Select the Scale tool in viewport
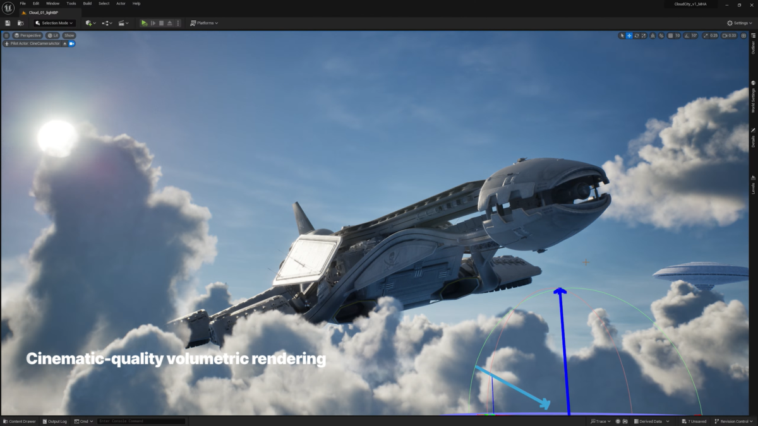Viewport: 758px width, 426px height. pos(644,35)
